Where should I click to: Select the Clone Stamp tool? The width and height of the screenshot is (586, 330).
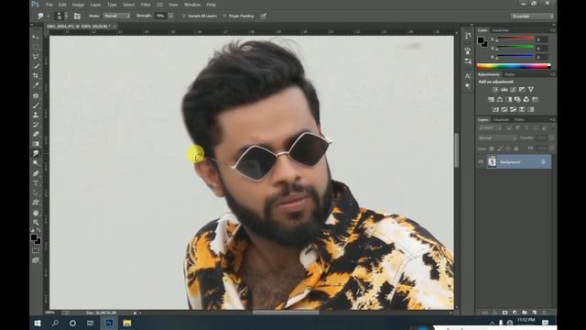36,115
